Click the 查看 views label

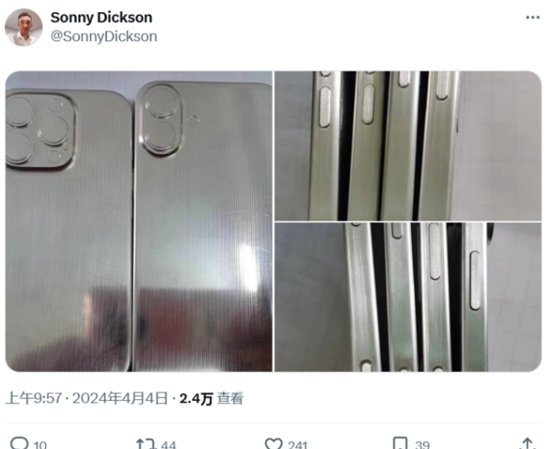coord(229,399)
